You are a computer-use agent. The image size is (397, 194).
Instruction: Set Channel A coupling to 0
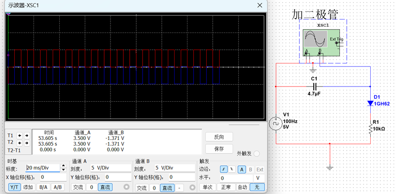(92, 187)
